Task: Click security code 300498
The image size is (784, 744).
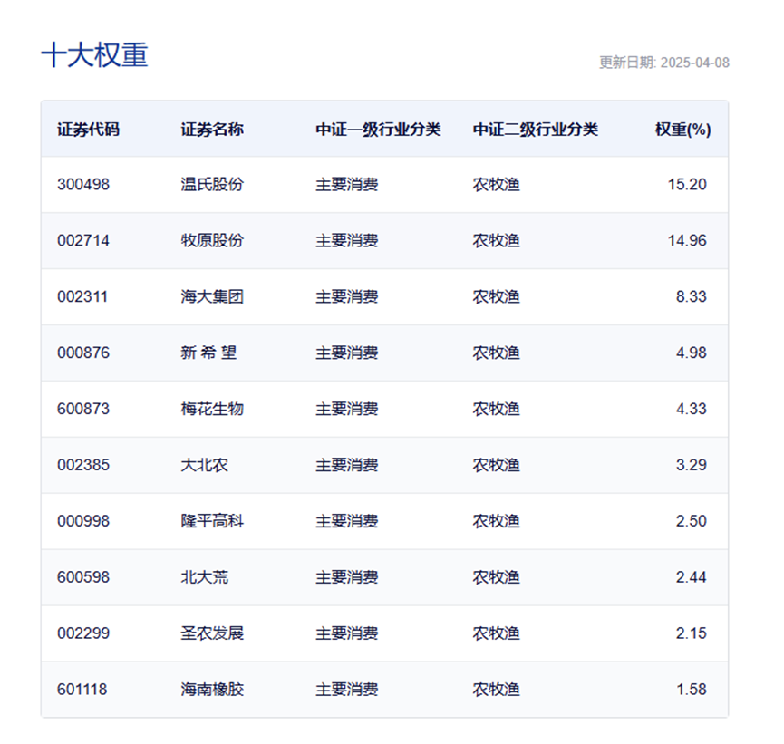Action: tap(83, 185)
